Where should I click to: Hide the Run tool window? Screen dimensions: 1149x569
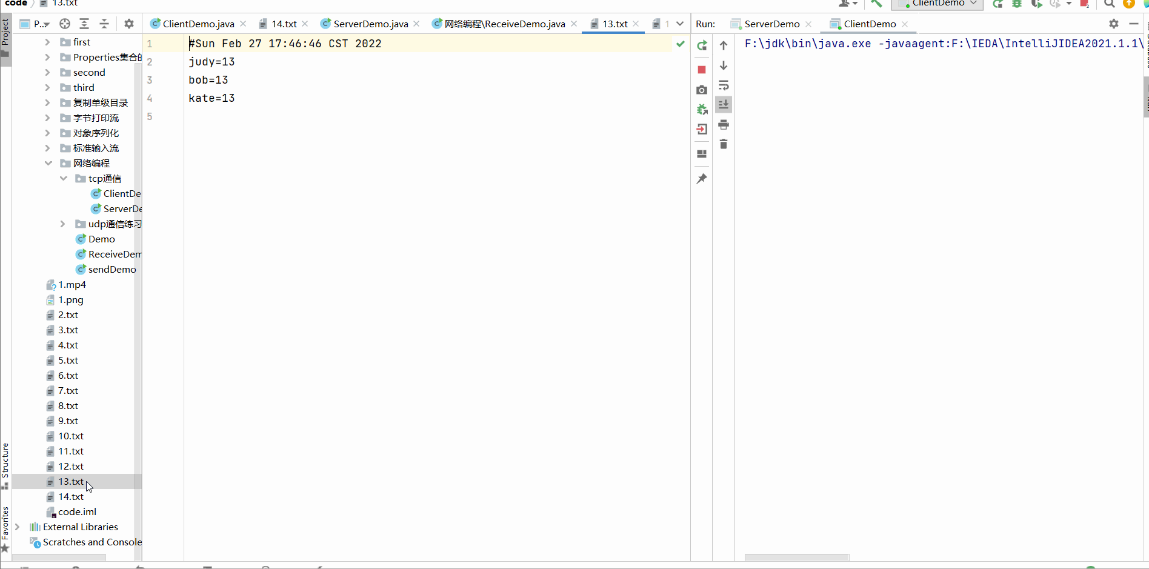[x=1134, y=24]
